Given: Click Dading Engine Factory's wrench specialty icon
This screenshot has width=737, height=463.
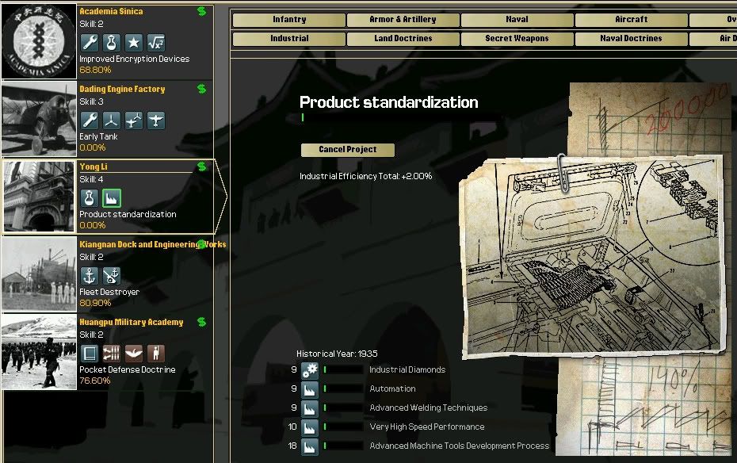Looking at the screenshot, I should coord(90,121).
